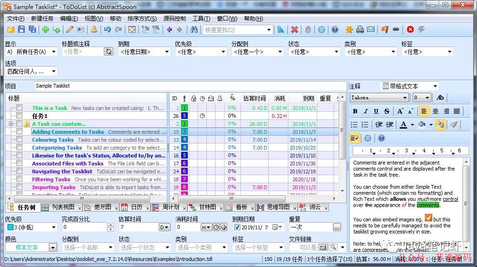Redo last action in main toolbar
Screen dimensions: 477x267
pos(118,29)
